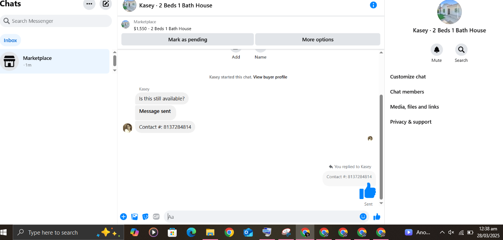Click Kasey's house avatar in conversation header

click(130, 5)
